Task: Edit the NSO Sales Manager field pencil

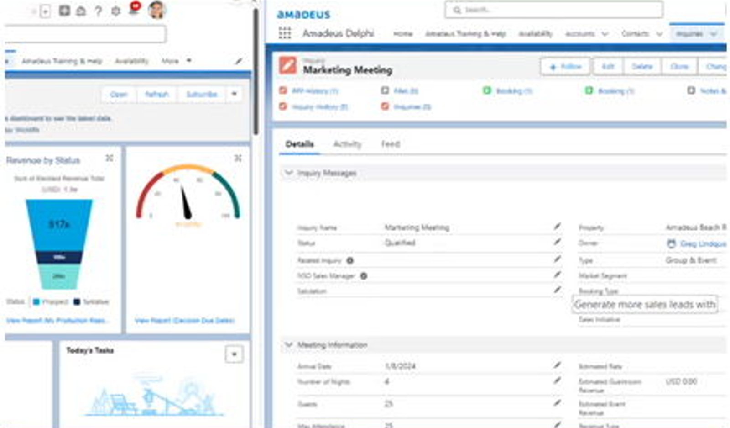Action: (557, 275)
